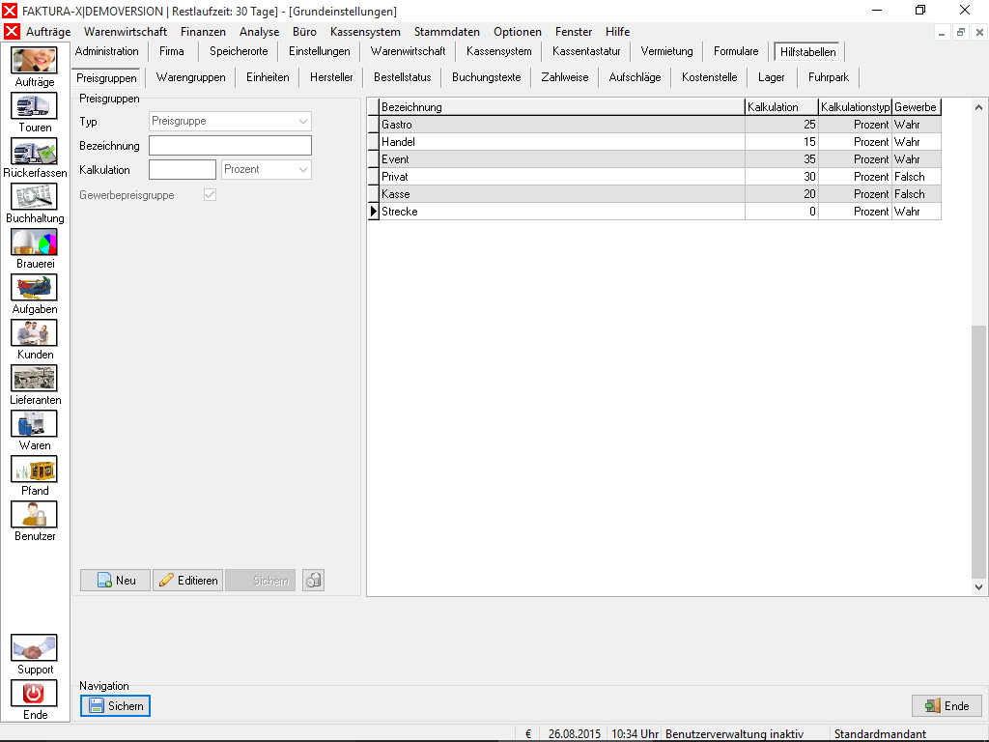Screen dimensions: 989x742
Task: Open the Typ Preisgruppe dropdown
Action: (230, 121)
